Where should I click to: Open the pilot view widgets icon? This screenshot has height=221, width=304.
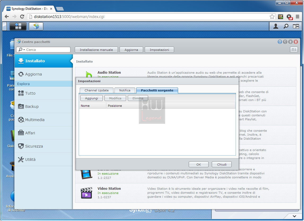[x=296, y=26]
